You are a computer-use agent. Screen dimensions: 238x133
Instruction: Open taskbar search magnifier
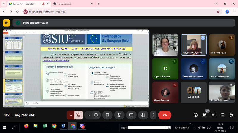(13, 128)
